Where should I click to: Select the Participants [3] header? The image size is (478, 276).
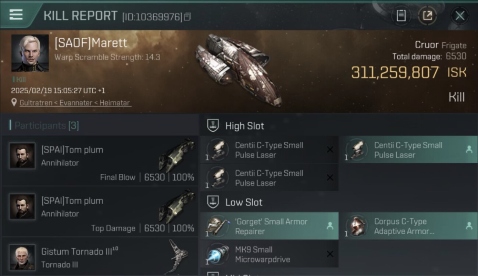[x=44, y=125]
